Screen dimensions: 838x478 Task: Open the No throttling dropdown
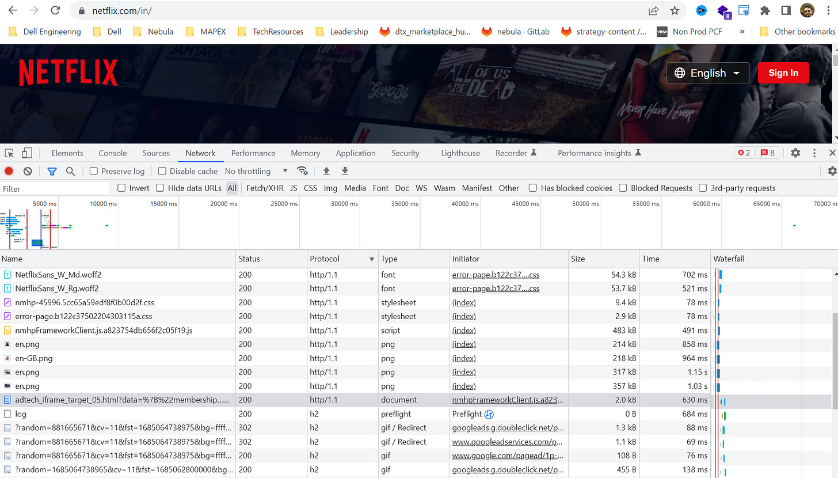tap(256, 171)
